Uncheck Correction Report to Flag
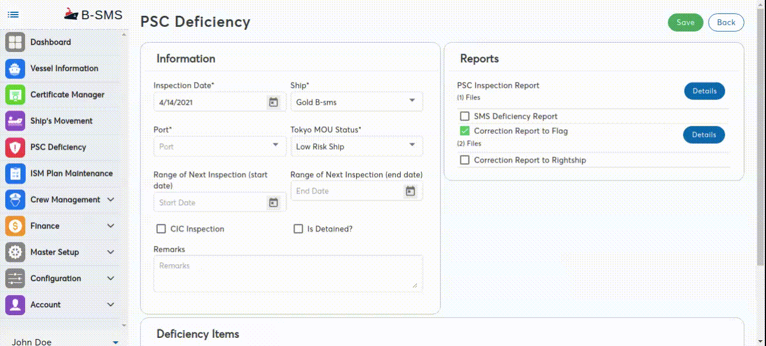The width and height of the screenshot is (766, 346). [x=465, y=131]
